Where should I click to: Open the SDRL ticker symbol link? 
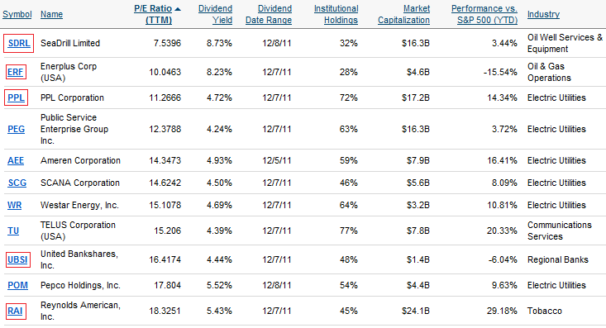19,43
